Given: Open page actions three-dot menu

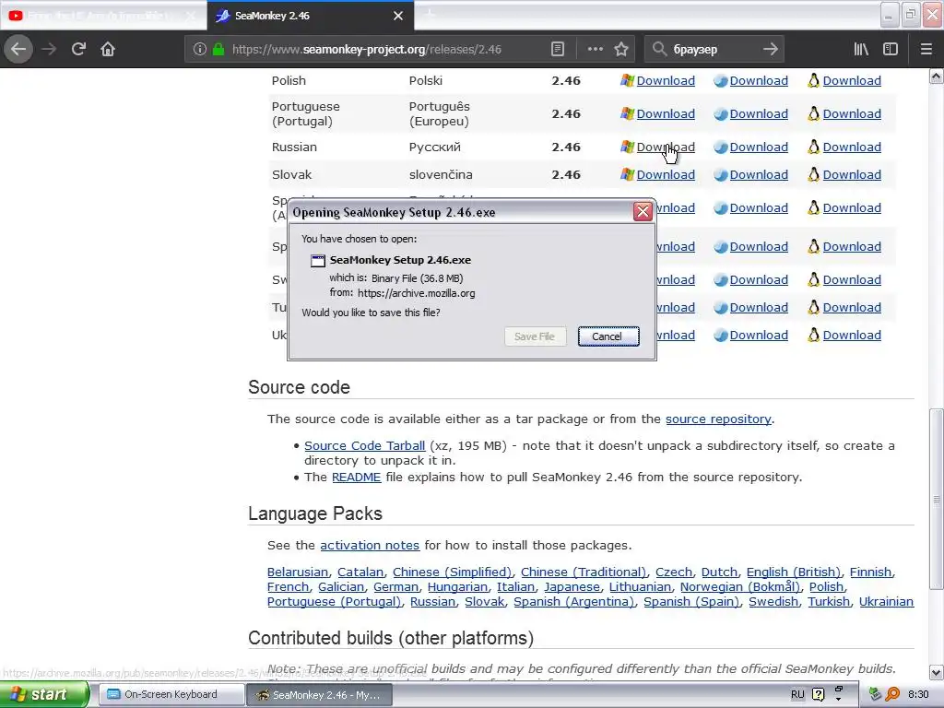Looking at the screenshot, I should pyautogui.click(x=595, y=50).
